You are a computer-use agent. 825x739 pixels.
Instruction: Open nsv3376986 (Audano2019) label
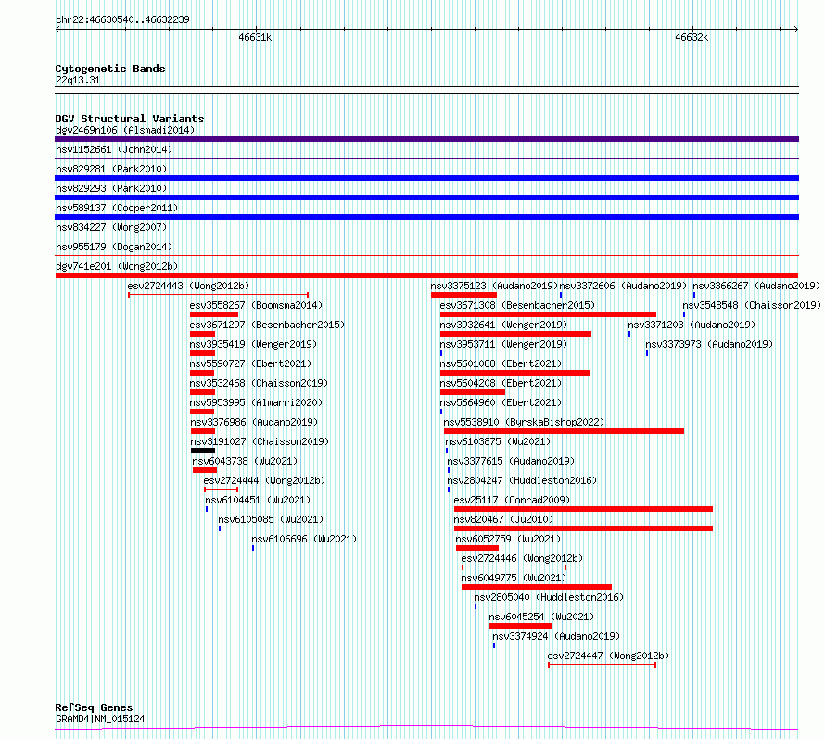[x=254, y=422]
